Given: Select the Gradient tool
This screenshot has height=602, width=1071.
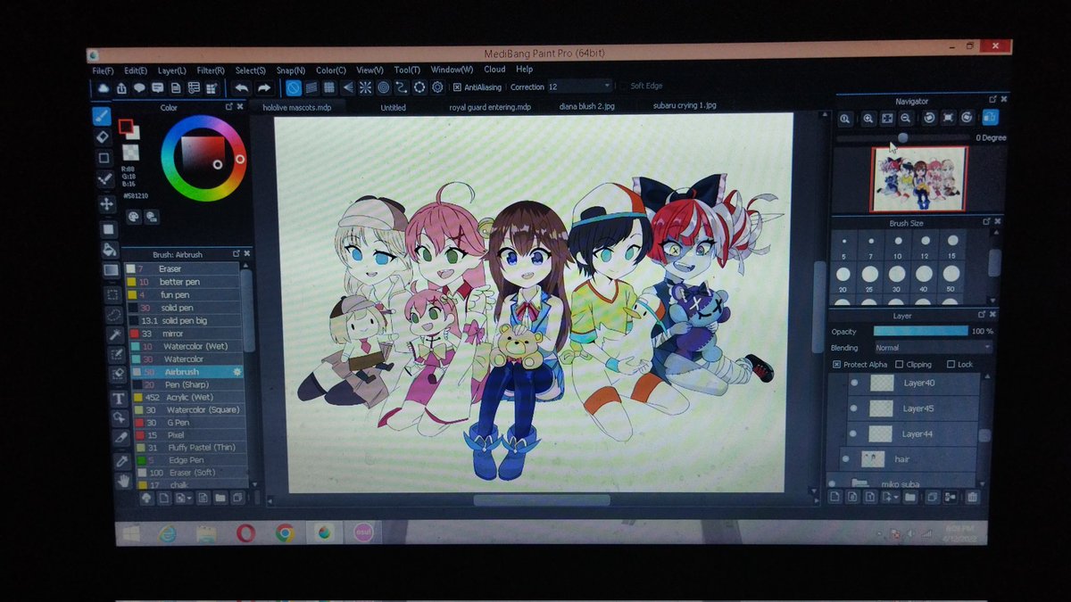Looking at the screenshot, I should (x=110, y=270).
